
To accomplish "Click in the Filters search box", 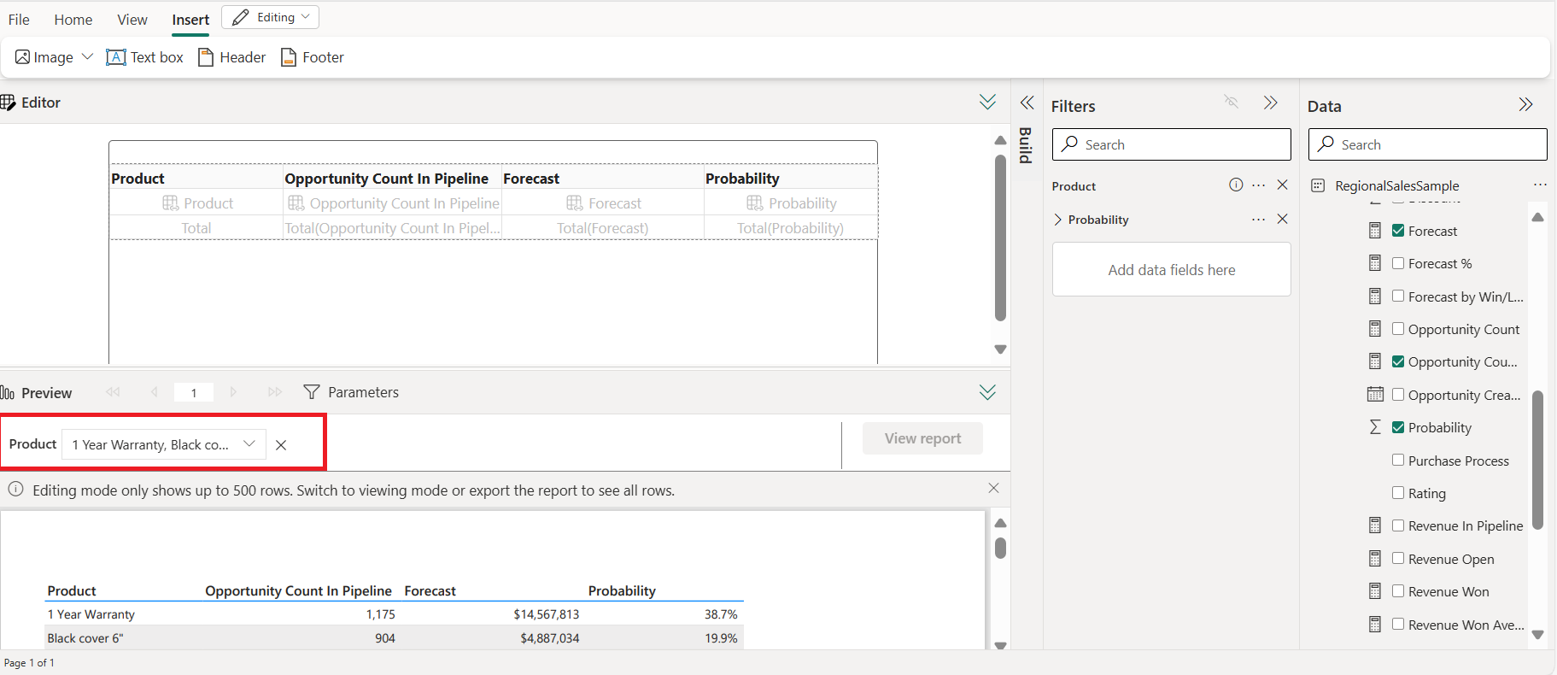I will tap(1171, 144).
